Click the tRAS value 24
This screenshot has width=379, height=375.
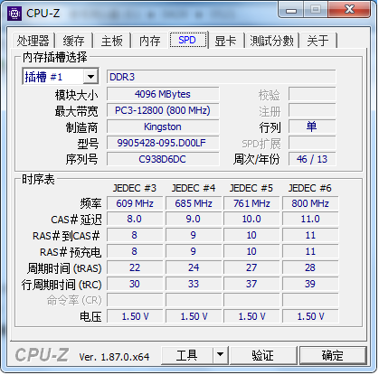tap(194, 267)
